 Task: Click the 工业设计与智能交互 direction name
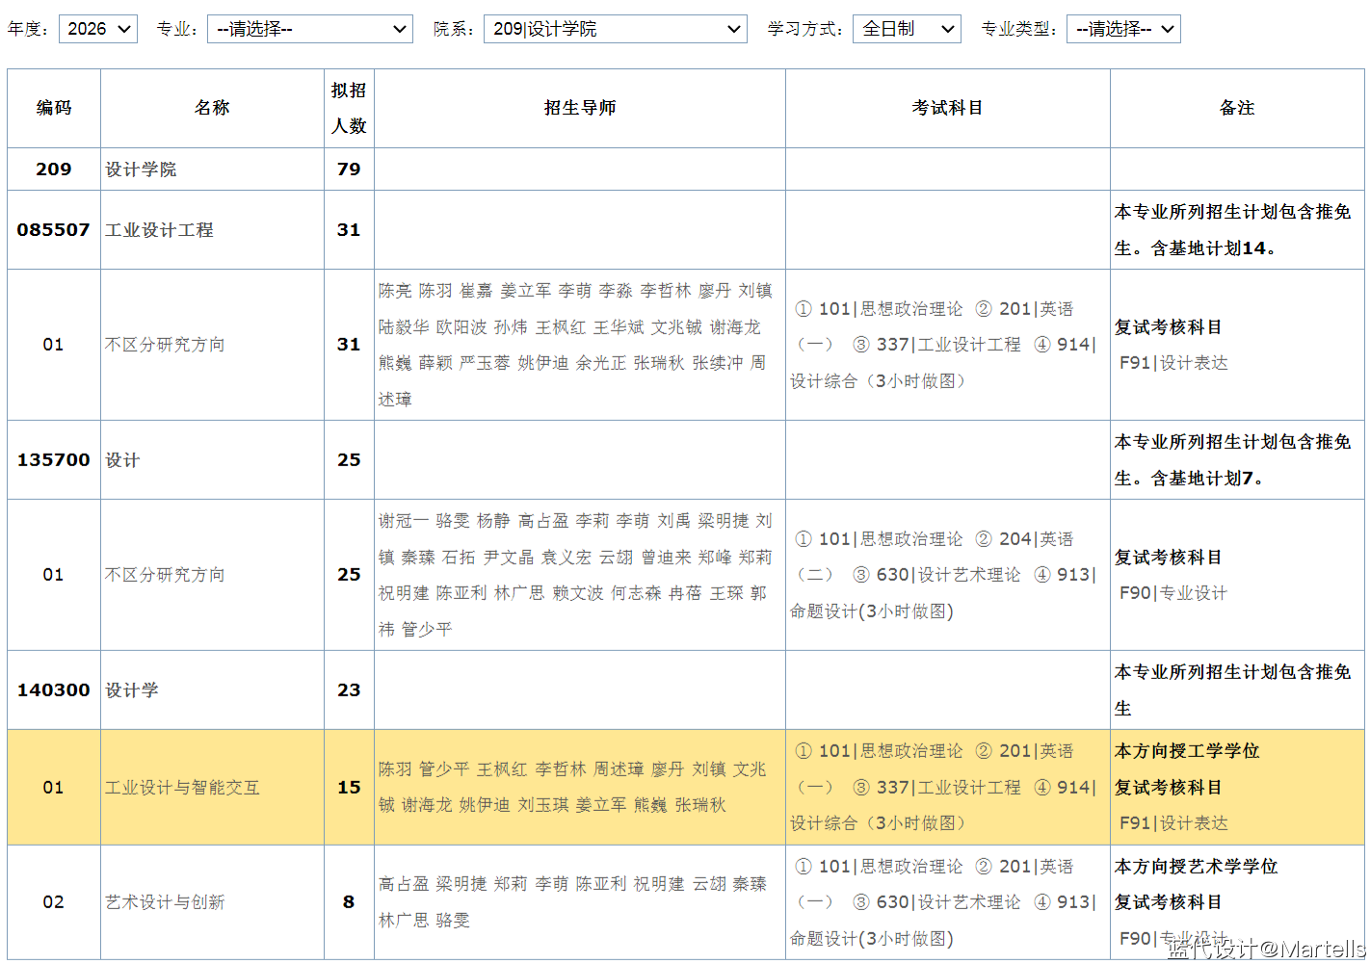point(182,788)
